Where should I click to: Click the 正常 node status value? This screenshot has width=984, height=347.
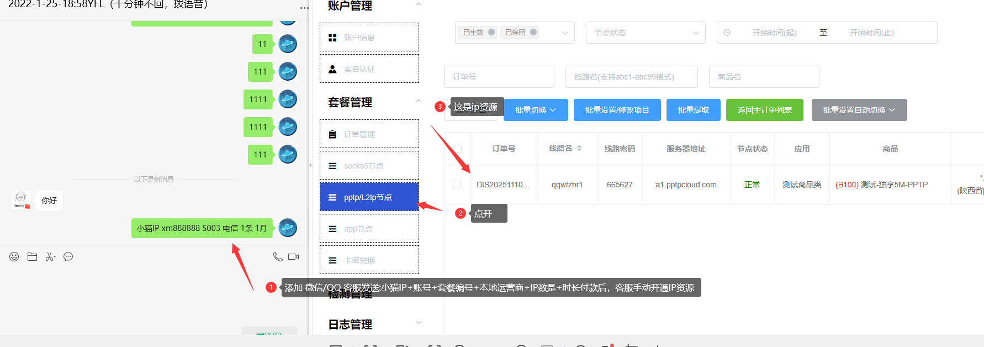coord(752,185)
